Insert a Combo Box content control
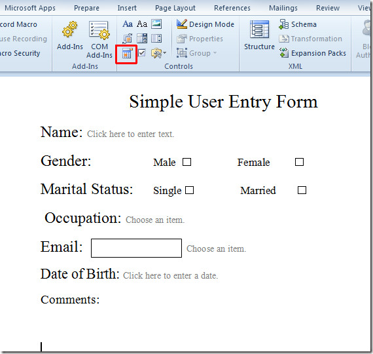The width and height of the screenshot is (373, 354). tap(142, 39)
